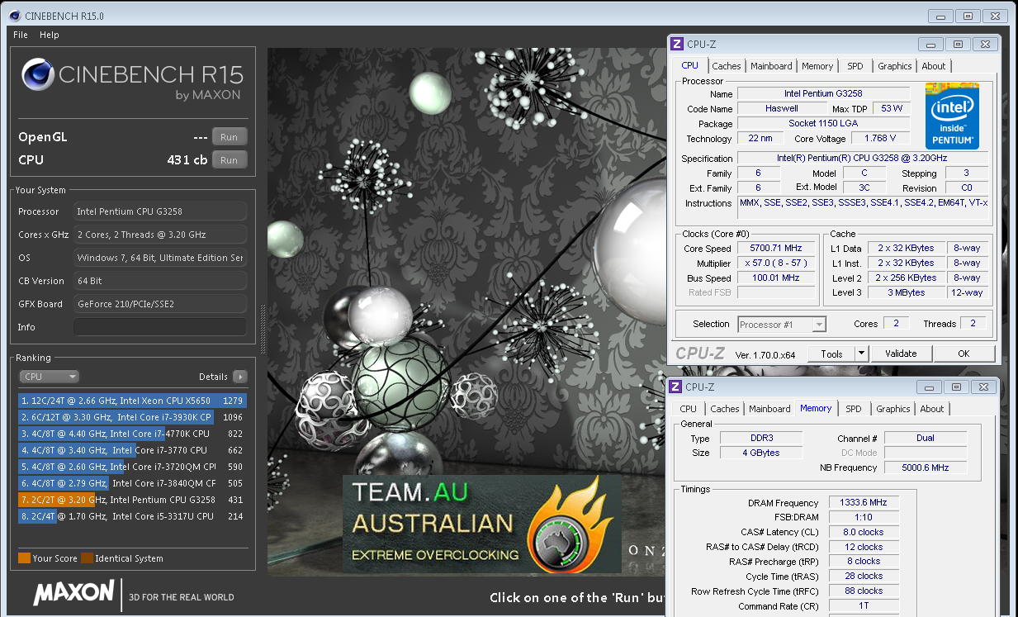Click the Info input field
This screenshot has width=1018, height=617.
(160, 327)
